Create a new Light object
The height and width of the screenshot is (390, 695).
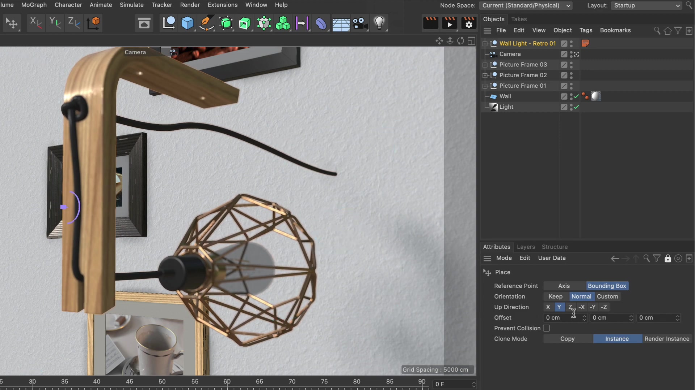click(x=380, y=23)
